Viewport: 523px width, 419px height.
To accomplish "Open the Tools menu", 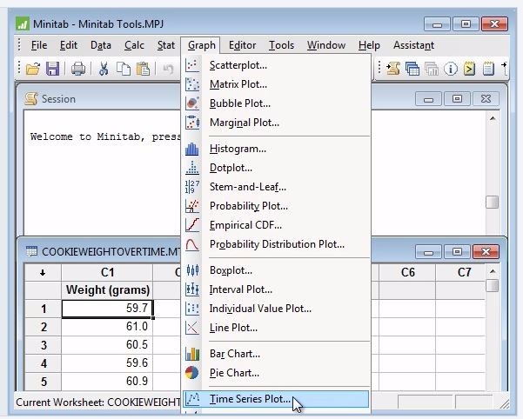I will pyautogui.click(x=281, y=45).
